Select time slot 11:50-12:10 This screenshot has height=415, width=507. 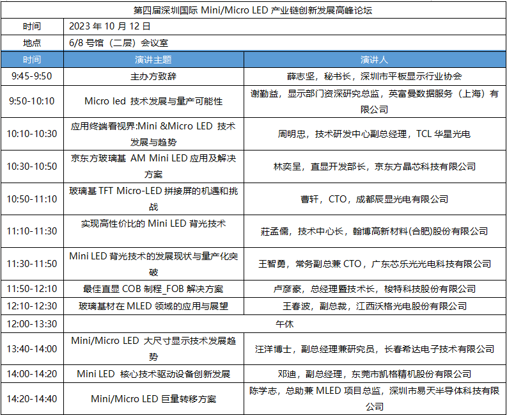32,289
